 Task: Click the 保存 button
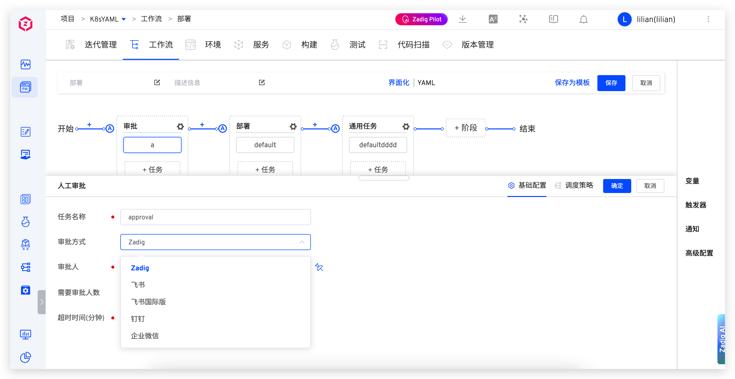coord(611,83)
